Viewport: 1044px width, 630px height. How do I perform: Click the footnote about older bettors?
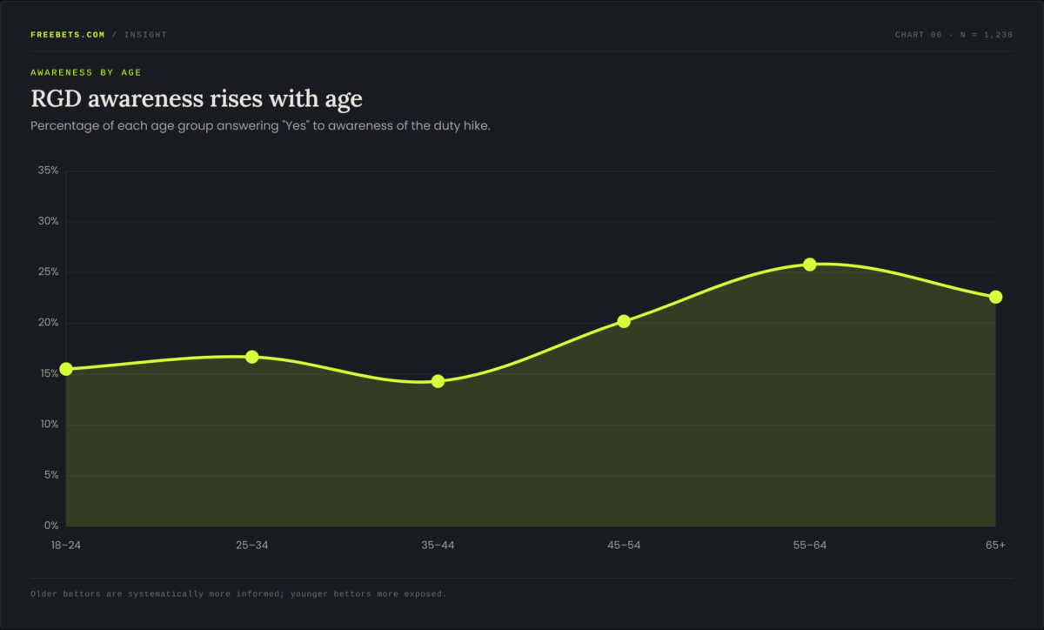pyautogui.click(x=238, y=593)
